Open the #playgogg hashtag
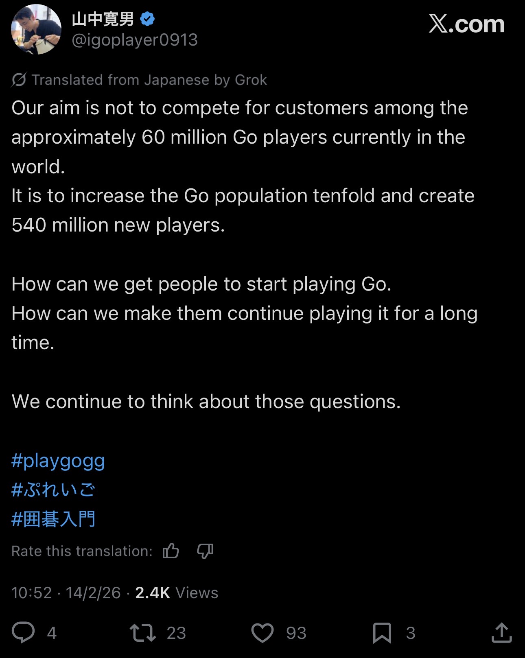The width and height of the screenshot is (525, 658). tap(58, 461)
